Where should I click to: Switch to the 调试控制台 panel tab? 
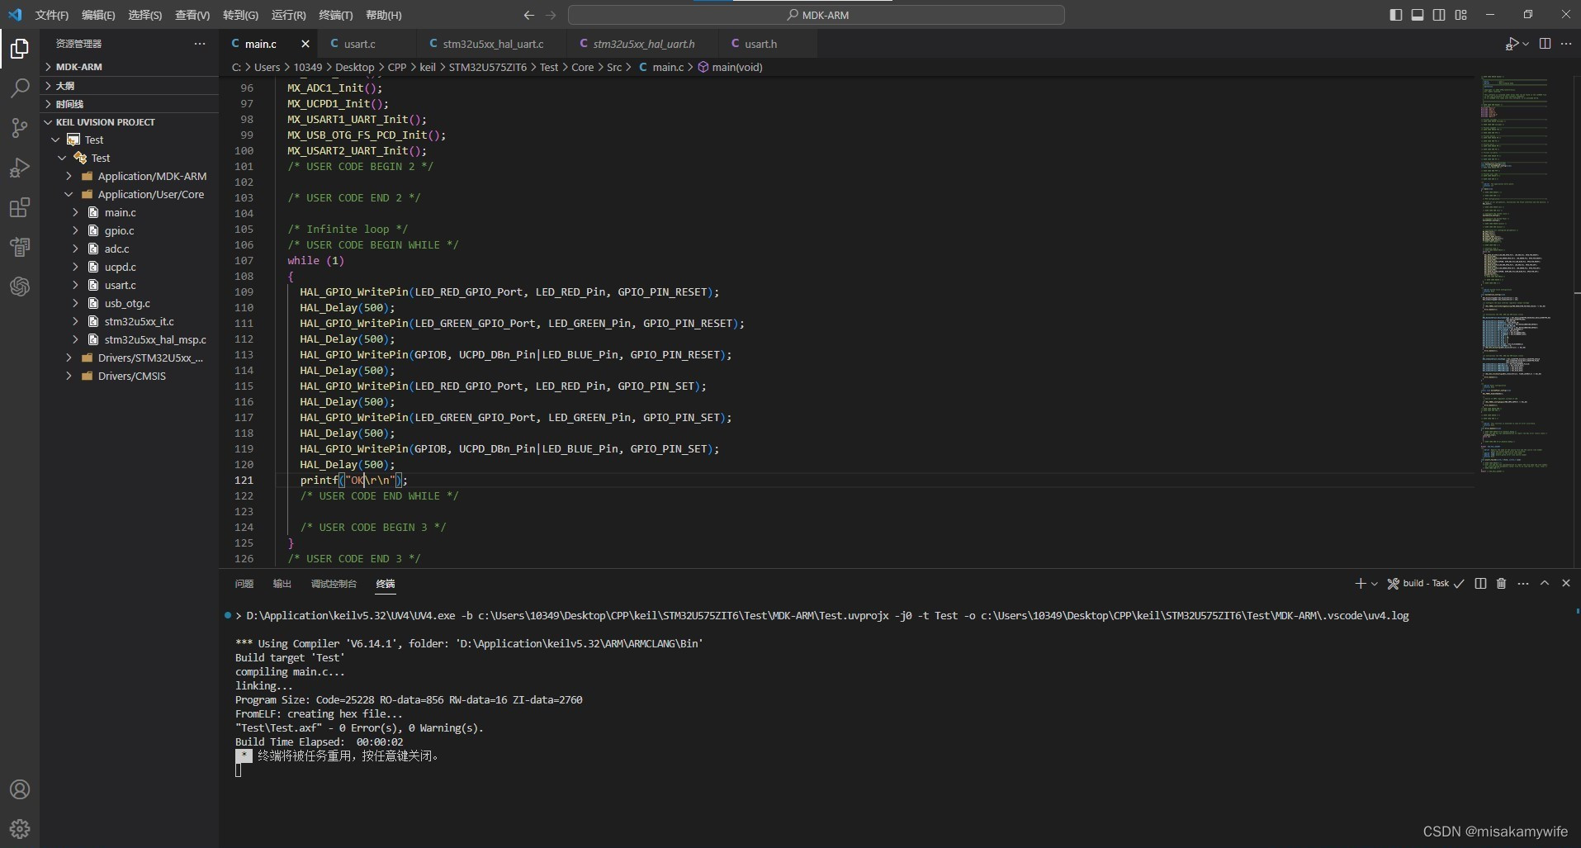point(334,584)
